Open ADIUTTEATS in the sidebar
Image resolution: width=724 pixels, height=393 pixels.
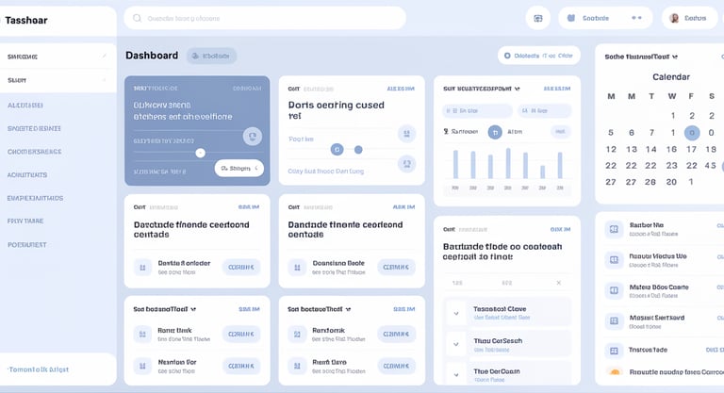tap(27, 175)
